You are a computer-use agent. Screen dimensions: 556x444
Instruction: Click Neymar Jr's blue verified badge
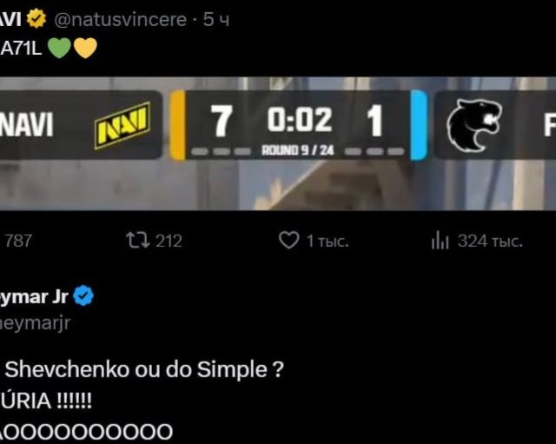(84, 296)
